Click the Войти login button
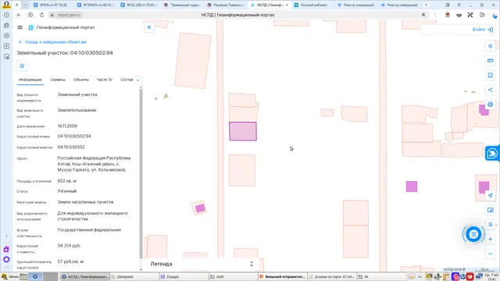Image resolution: width=500 pixels, height=281 pixels. point(483,30)
